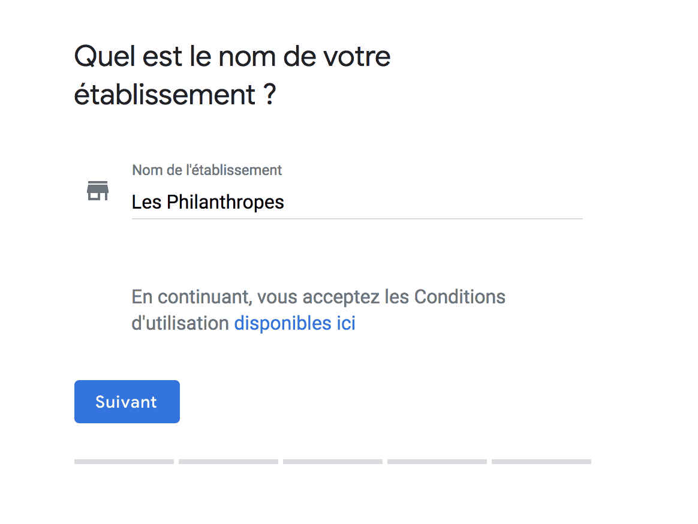Click the 'établissement ?' heading line
698x524 pixels.
coord(175,95)
